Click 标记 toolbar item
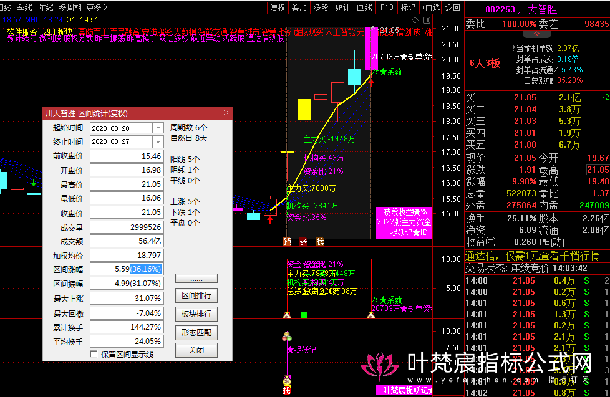Viewport: 610px width, 397px height. 408,7
